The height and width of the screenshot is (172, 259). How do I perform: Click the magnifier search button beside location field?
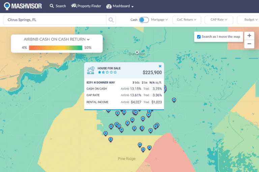click(x=111, y=20)
